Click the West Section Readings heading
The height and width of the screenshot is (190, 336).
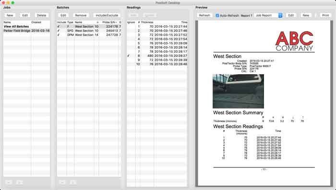coord(238,126)
